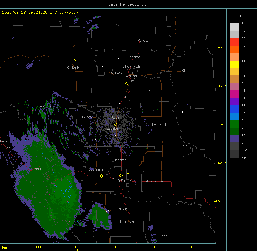Click the ThreeHills map label
Screen dimensions: 257x251
(159, 125)
